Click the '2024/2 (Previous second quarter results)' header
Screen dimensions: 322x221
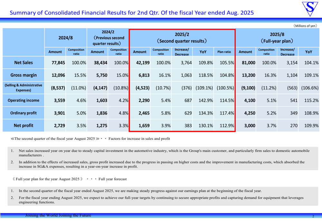pos(108,38)
